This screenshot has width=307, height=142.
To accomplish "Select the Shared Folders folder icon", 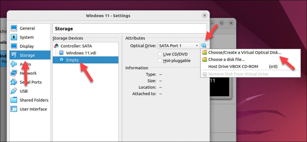I will 14,100.
